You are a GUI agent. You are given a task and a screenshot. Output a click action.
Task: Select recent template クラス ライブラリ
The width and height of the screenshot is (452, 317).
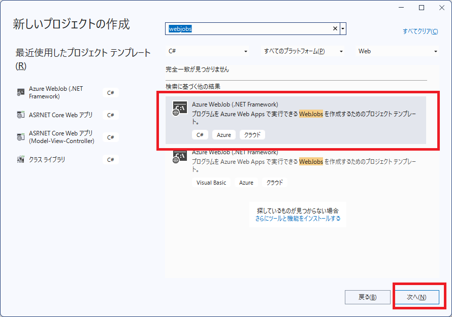click(68, 159)
